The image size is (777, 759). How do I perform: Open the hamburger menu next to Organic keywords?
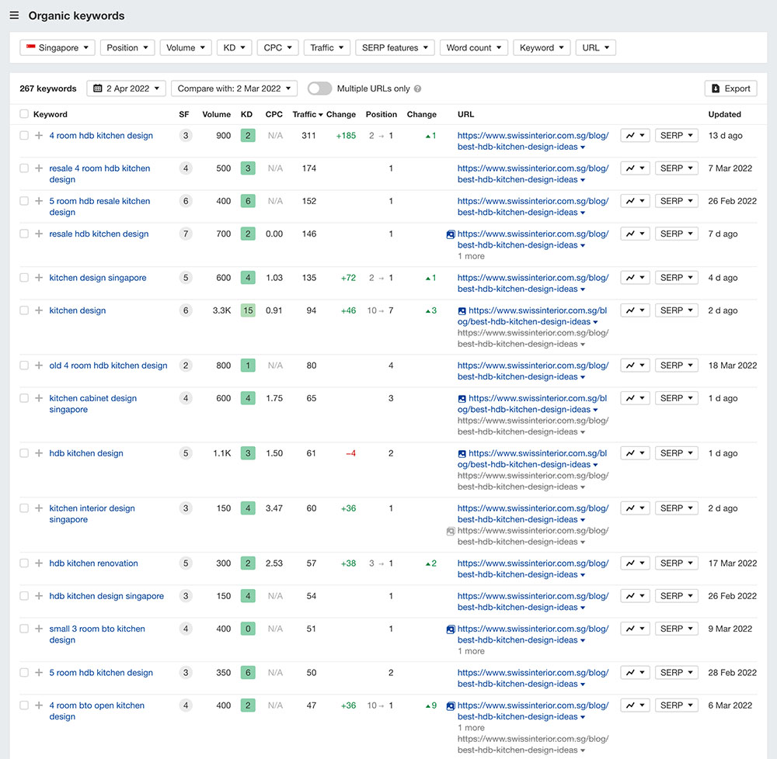(x=14, y=16)
